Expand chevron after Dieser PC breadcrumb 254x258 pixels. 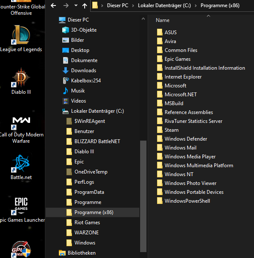tap(133, 6)
